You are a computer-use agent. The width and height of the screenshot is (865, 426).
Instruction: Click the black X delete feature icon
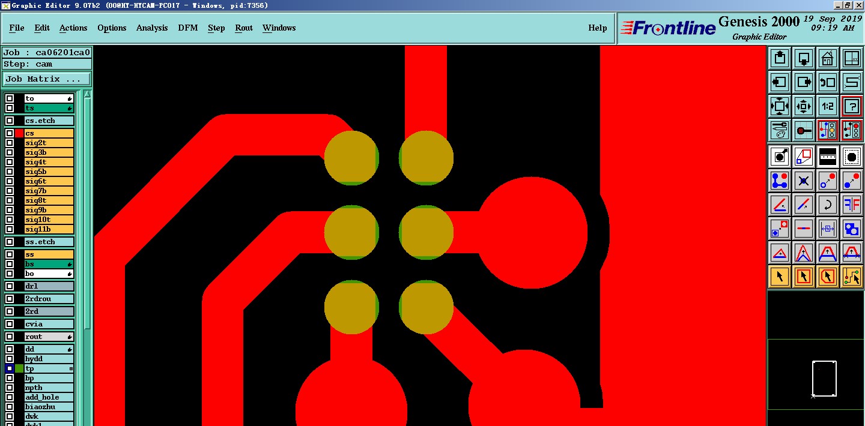[x=804, y=181]
